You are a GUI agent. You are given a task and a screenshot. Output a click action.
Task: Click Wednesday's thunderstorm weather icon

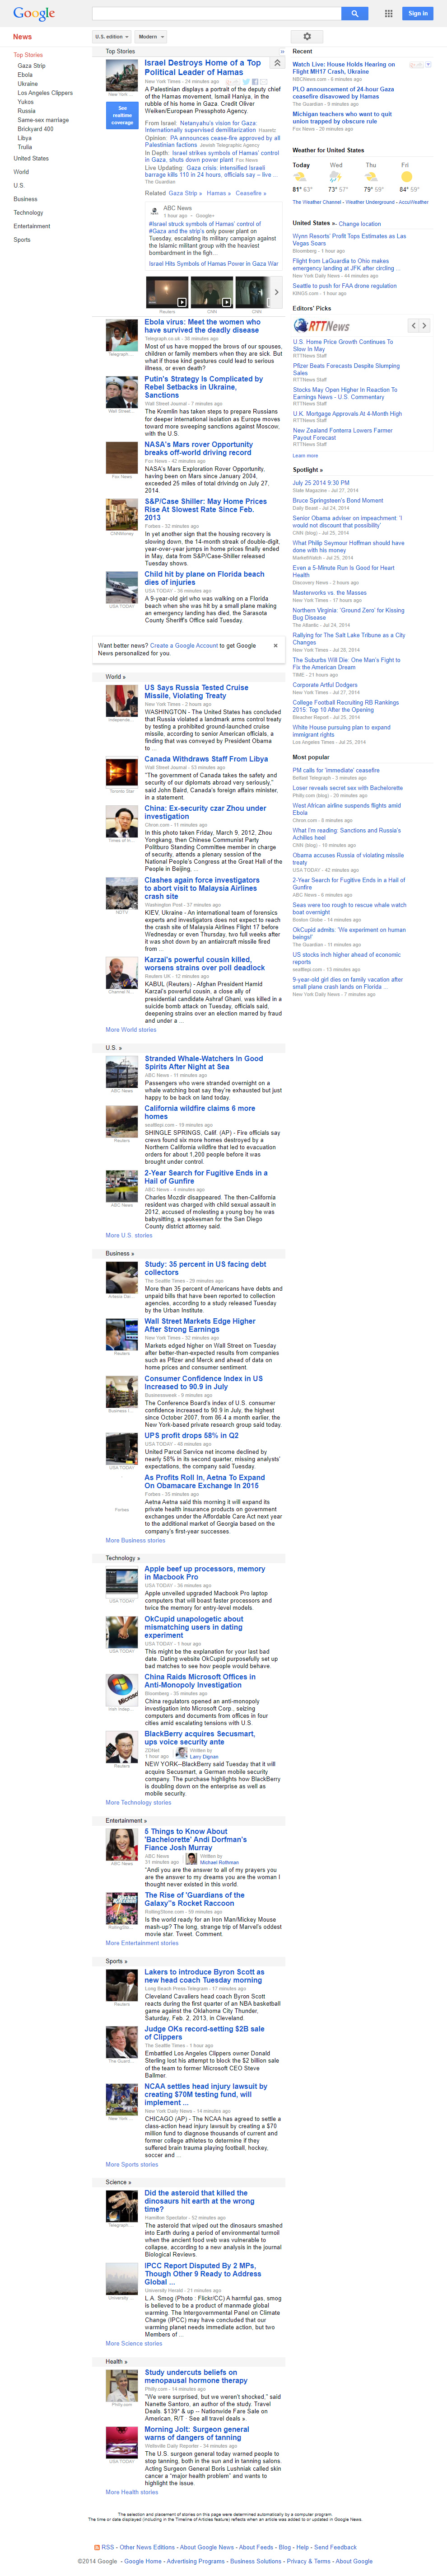(x=336, y=177)
